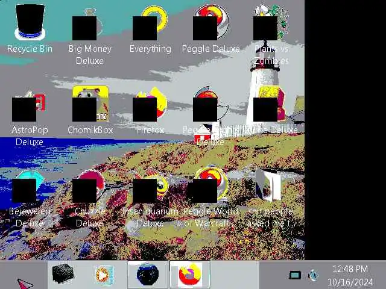Select the Chuzzle Deluxe desktop shortcut
This screenshot has height=289, width=386.
click(89, 186)
